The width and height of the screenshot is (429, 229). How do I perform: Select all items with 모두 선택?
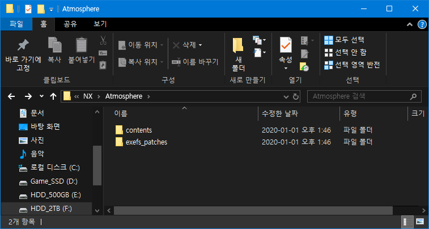coord(344,40)
